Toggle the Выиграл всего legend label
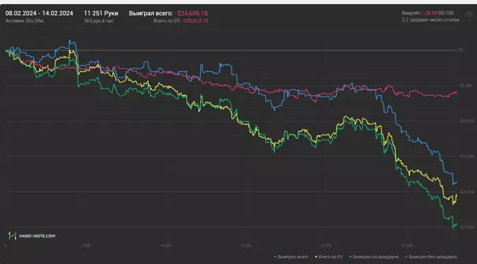 click(292, 257)
